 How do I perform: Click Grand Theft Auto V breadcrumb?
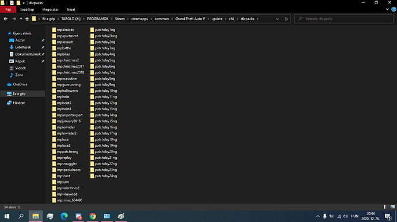(x=190, y=19)
